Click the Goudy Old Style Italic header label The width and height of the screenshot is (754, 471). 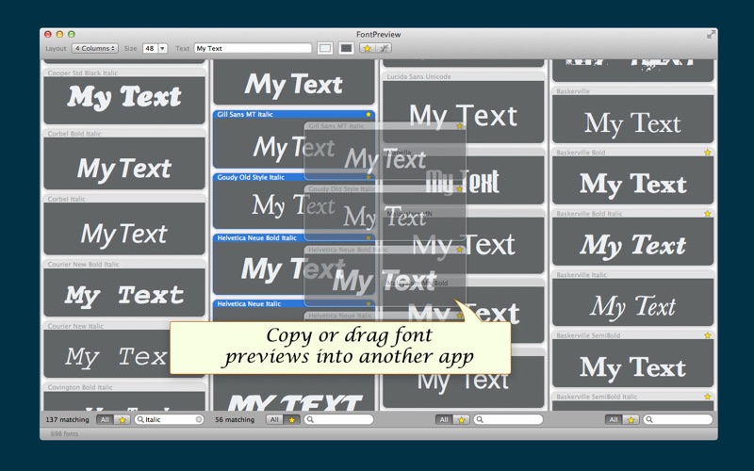click(x=251, y=177)
